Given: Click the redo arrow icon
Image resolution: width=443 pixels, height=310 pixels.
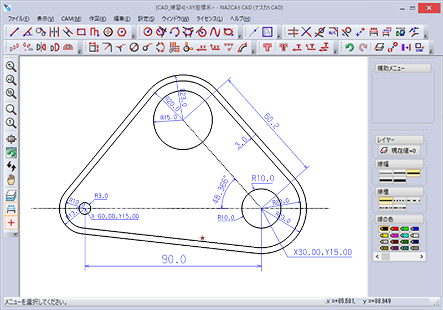Looking at the screenshot, I should (363, 47).
